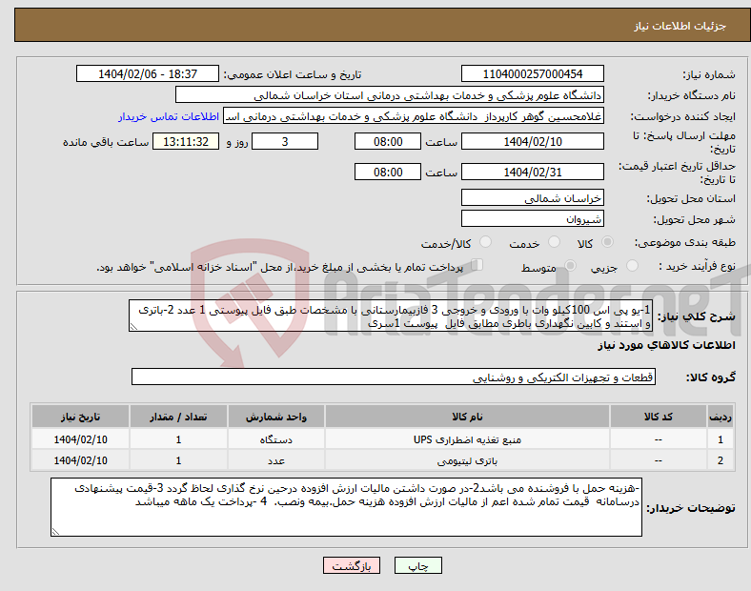Screen dimensions: 751x591
Task: Click the delivery province field خراسان شمالی
Action: 532,198
